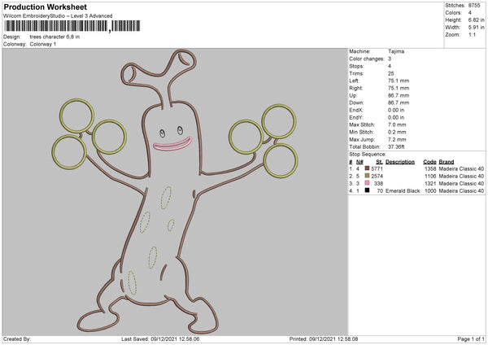
Task: Click the stitch count 5771 in row 1
Action: click(377, 168)
